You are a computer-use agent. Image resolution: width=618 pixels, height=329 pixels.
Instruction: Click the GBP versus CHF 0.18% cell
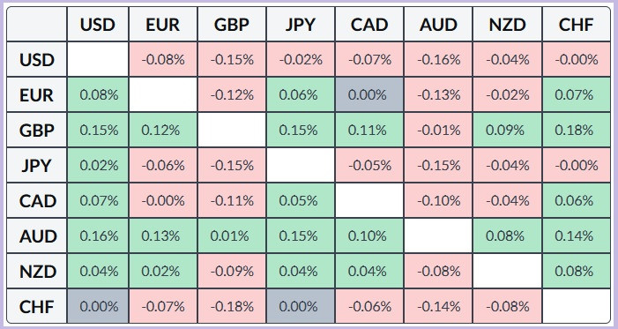pyautogui.click(x=577, y=131)
